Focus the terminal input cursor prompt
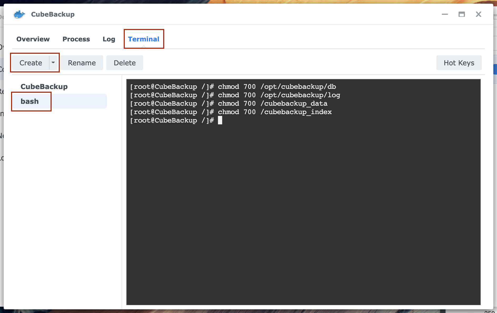 (220, 120)
